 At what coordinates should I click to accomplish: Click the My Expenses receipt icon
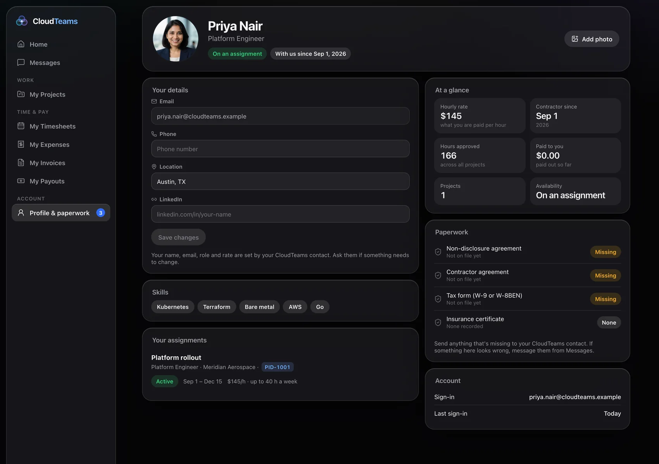[x=21, y=144]
